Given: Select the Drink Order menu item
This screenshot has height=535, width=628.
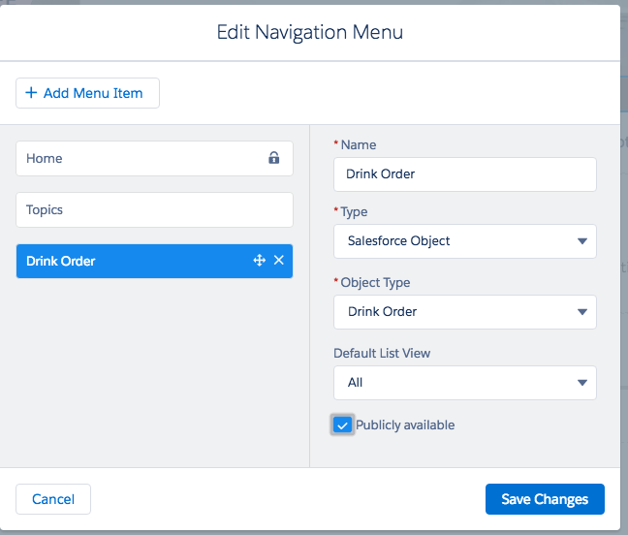Looking at the screenshot, I should (126, 261).
